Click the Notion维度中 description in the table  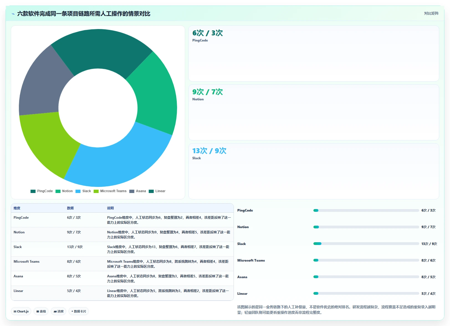[169, 235]
